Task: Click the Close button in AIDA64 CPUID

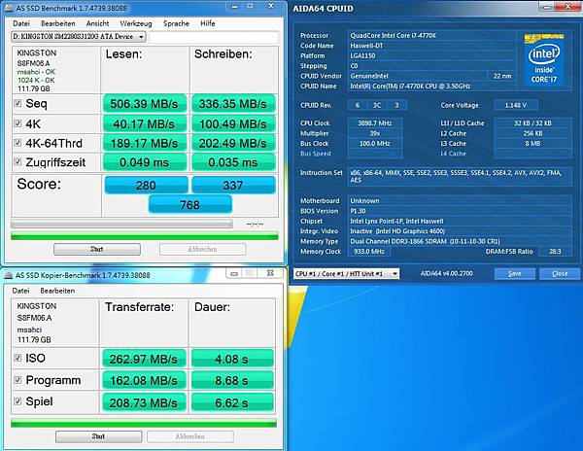Action: pos(560,274)
